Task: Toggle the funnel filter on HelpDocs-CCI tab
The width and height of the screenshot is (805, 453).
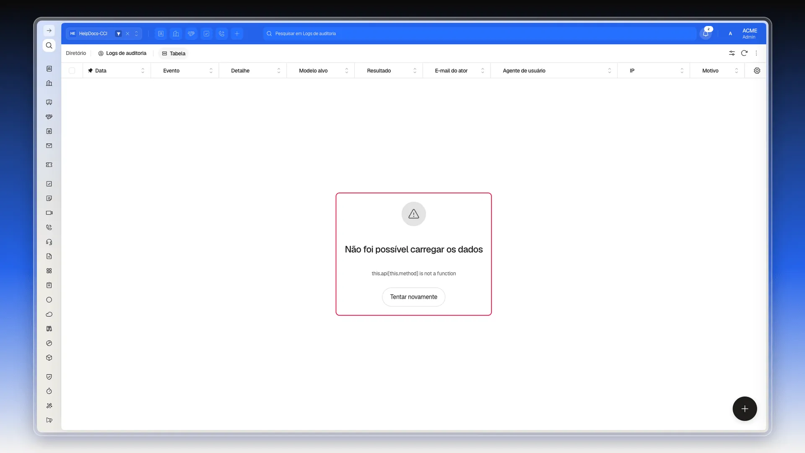Action: tap(119, 34)
